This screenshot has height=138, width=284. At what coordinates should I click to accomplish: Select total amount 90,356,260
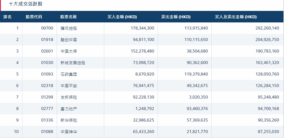269,120
